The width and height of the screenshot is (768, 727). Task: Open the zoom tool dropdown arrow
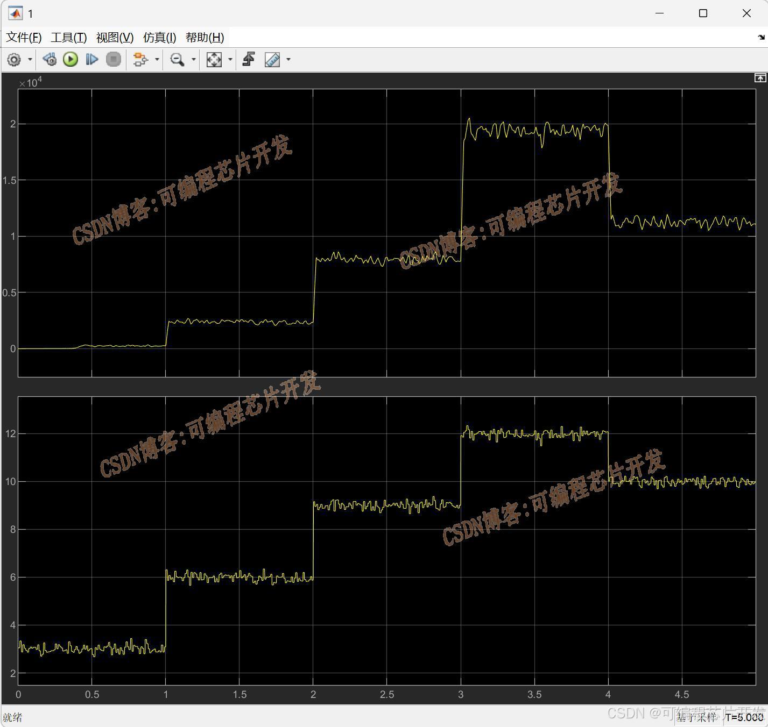coord(194,60)
